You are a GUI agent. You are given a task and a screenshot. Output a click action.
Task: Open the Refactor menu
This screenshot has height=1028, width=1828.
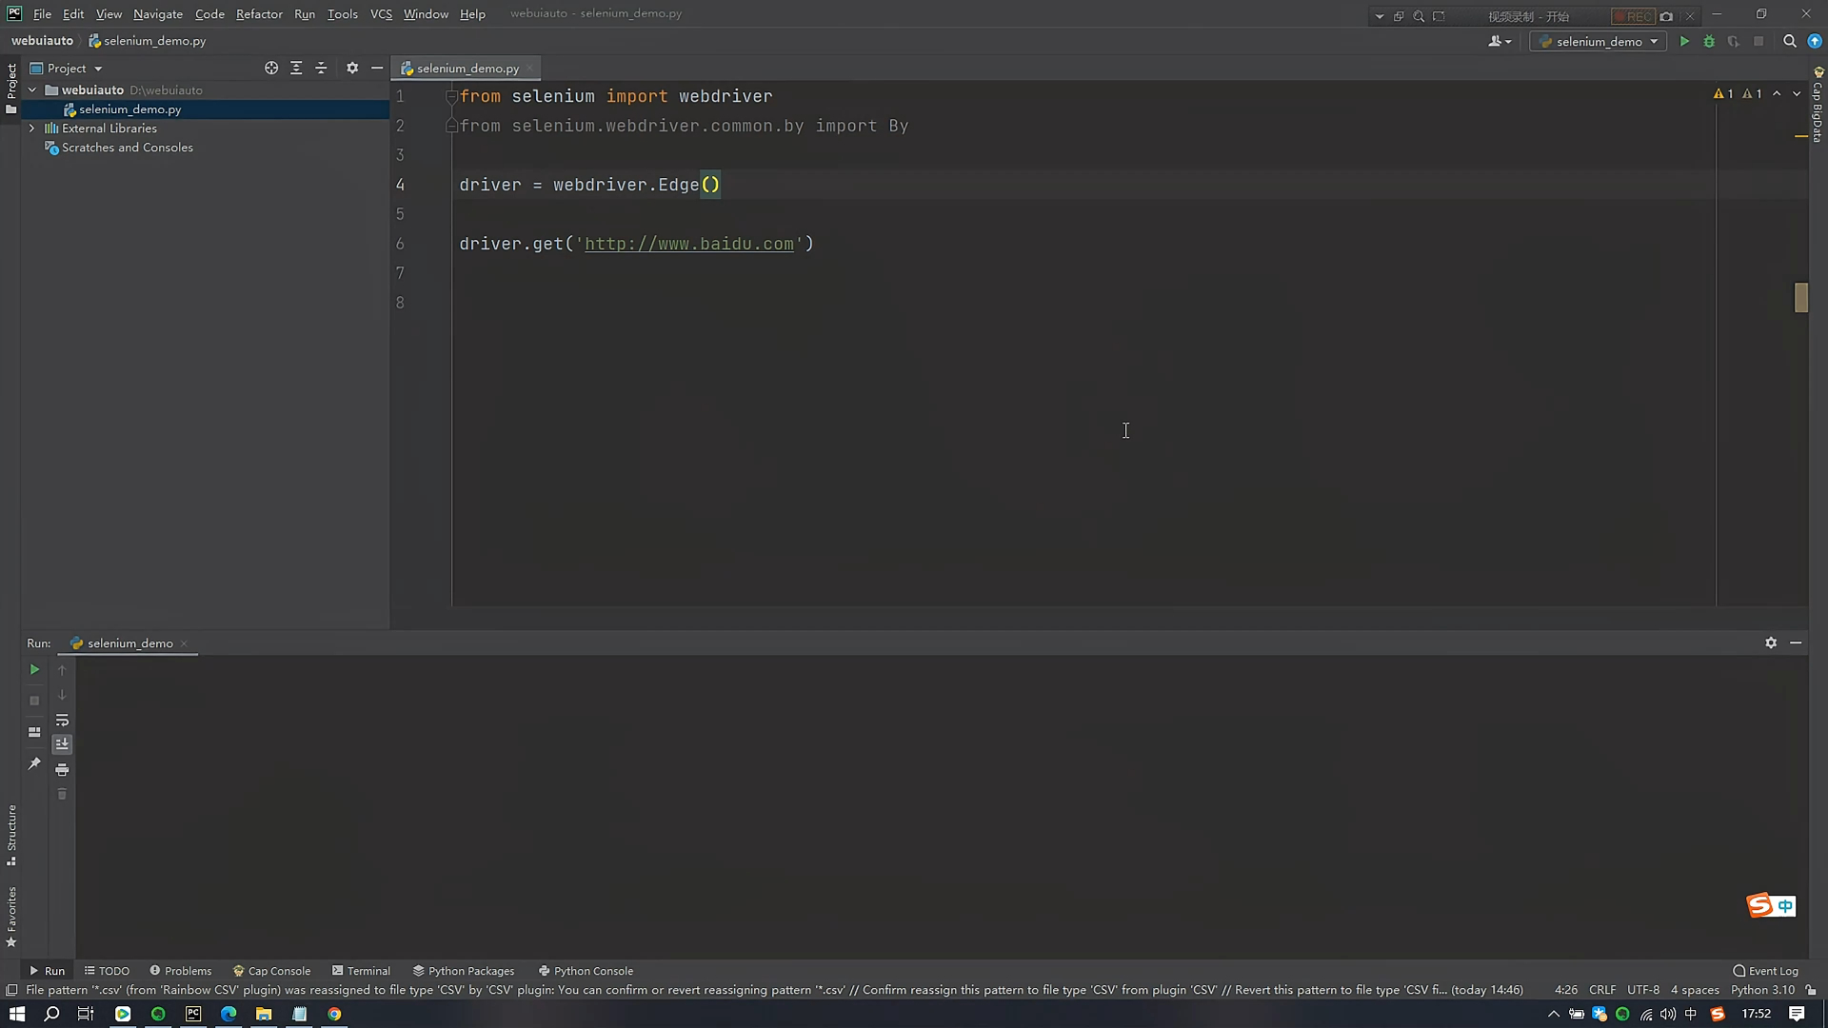[259, 14]
